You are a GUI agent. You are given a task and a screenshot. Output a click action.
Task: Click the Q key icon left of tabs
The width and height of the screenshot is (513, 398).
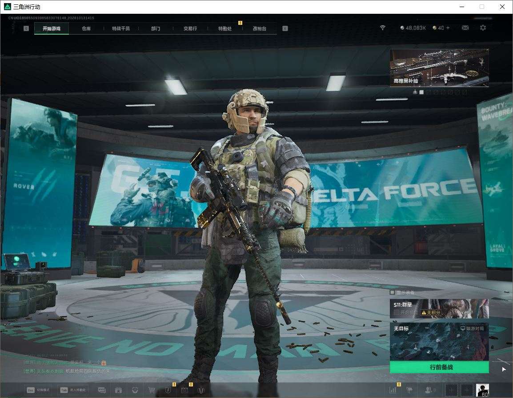coord(26,28)
